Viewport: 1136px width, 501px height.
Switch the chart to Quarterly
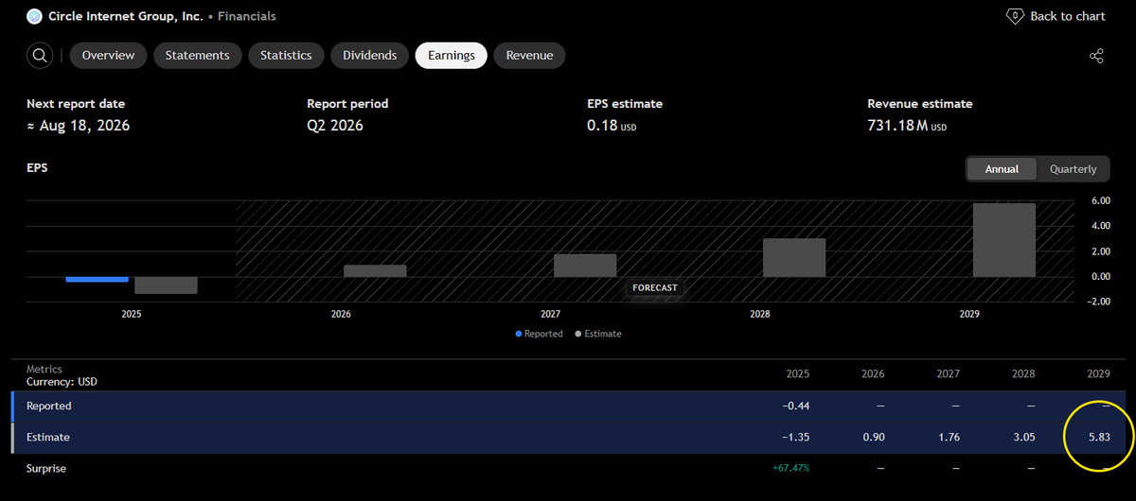(x=1074, y=169)
